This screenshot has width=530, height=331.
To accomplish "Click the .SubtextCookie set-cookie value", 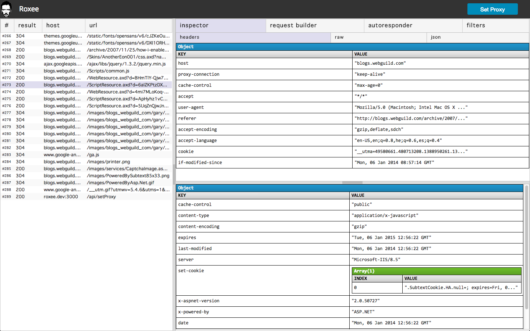I will (462, 288).
